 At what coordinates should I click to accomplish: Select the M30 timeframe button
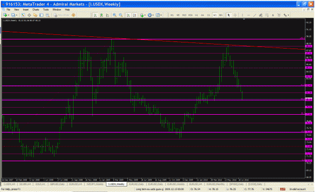point(191,15)
